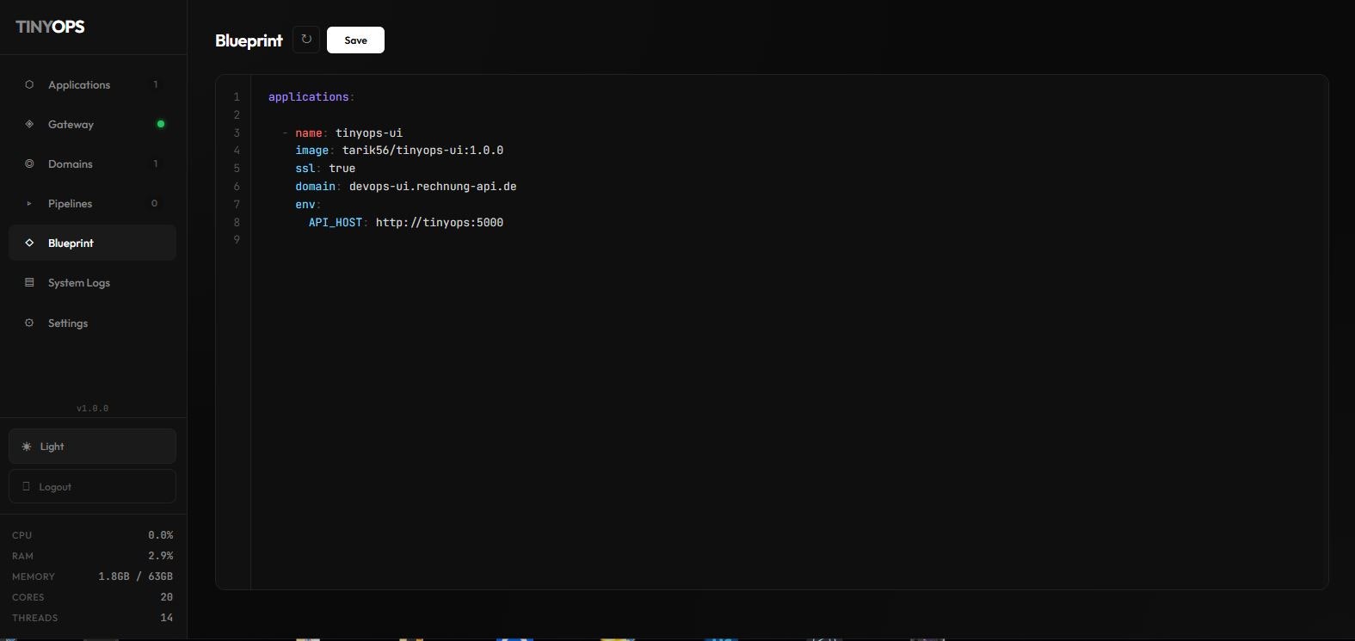Open the Gateway page
Viewport: 1355px width, 641px height.
coord(92,124)
